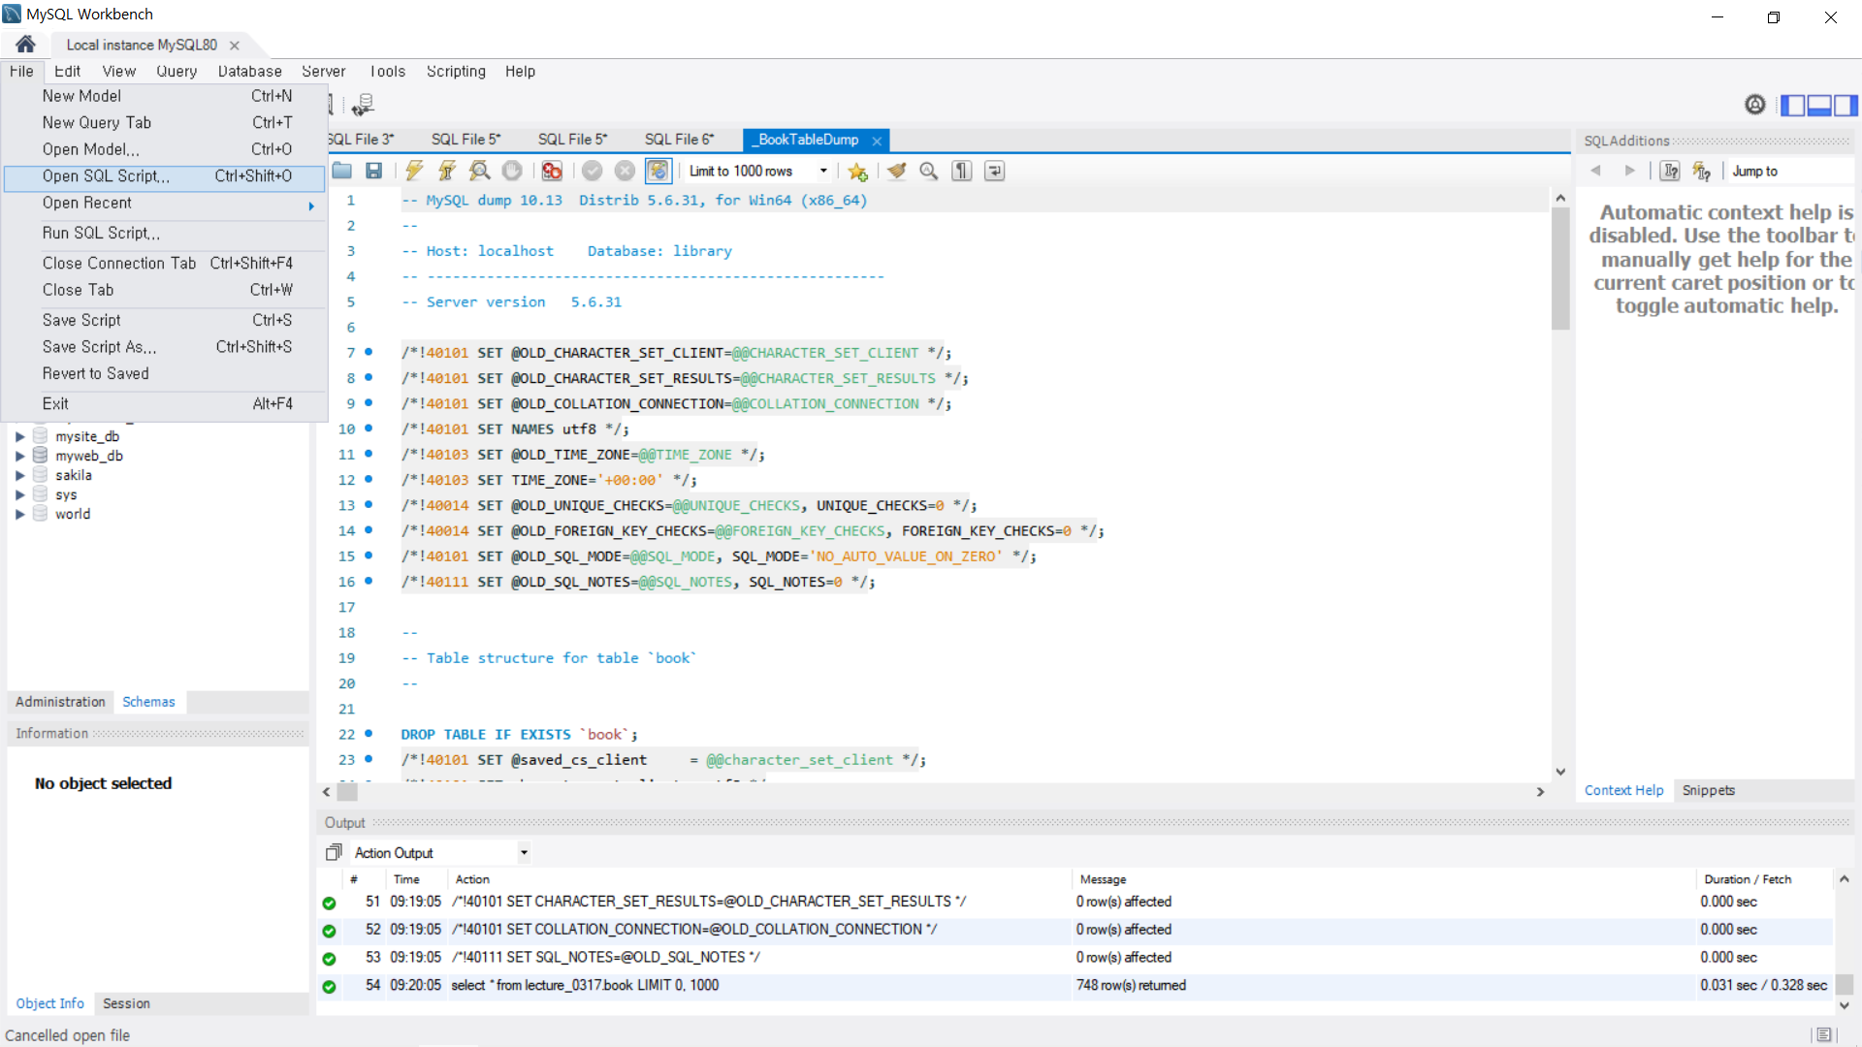1862x1047 pixels.
Task: Toggle stop-on-error script execution button
Action: click(552, 171)
